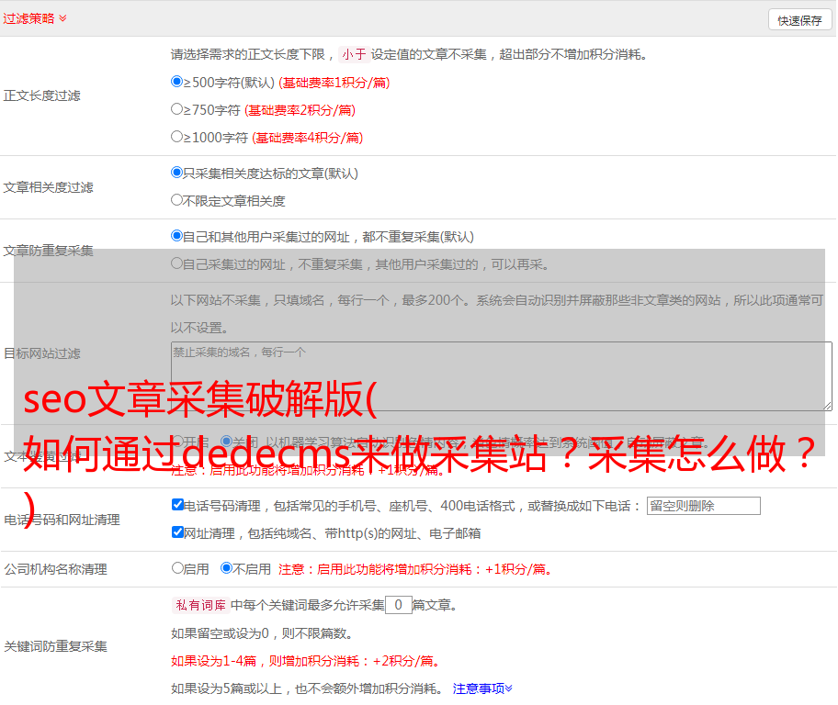Select 自己采集过的网址，不重复采集 radio option
This screenshot has width=838, height=705.
(x=176, y=263)
